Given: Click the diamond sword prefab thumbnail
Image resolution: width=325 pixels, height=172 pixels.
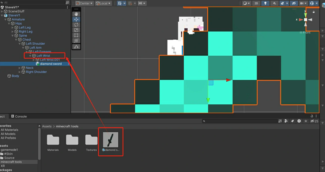Looking at the screenshot, I should (x=111, y=140).
